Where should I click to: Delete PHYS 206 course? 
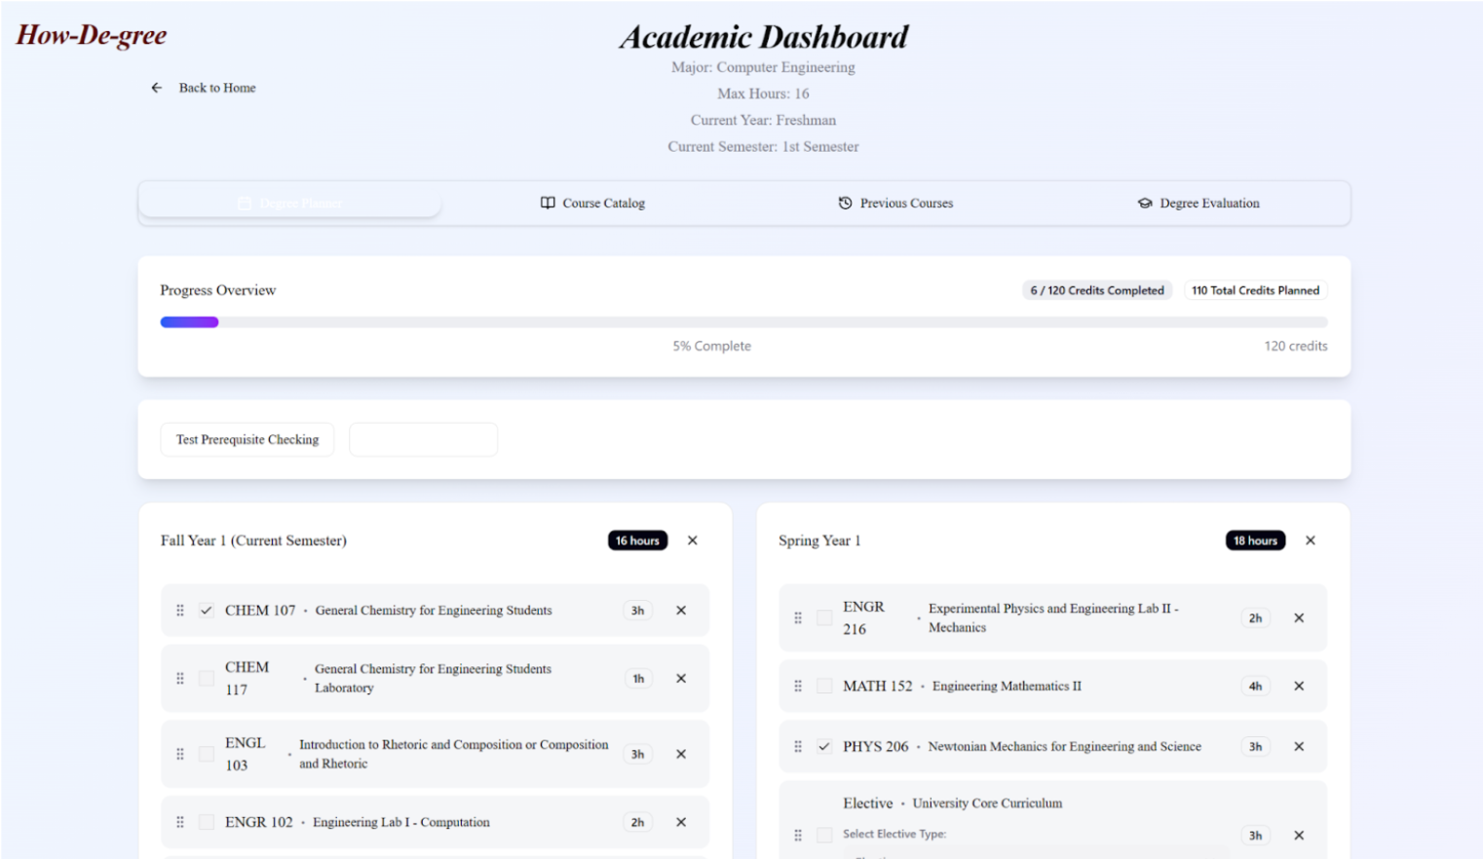(x=1299, y=746)
